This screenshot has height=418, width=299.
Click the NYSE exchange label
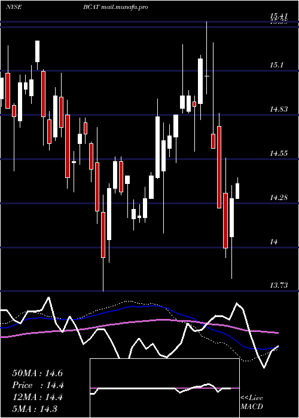pyautogui.click(x=14, y=7)
